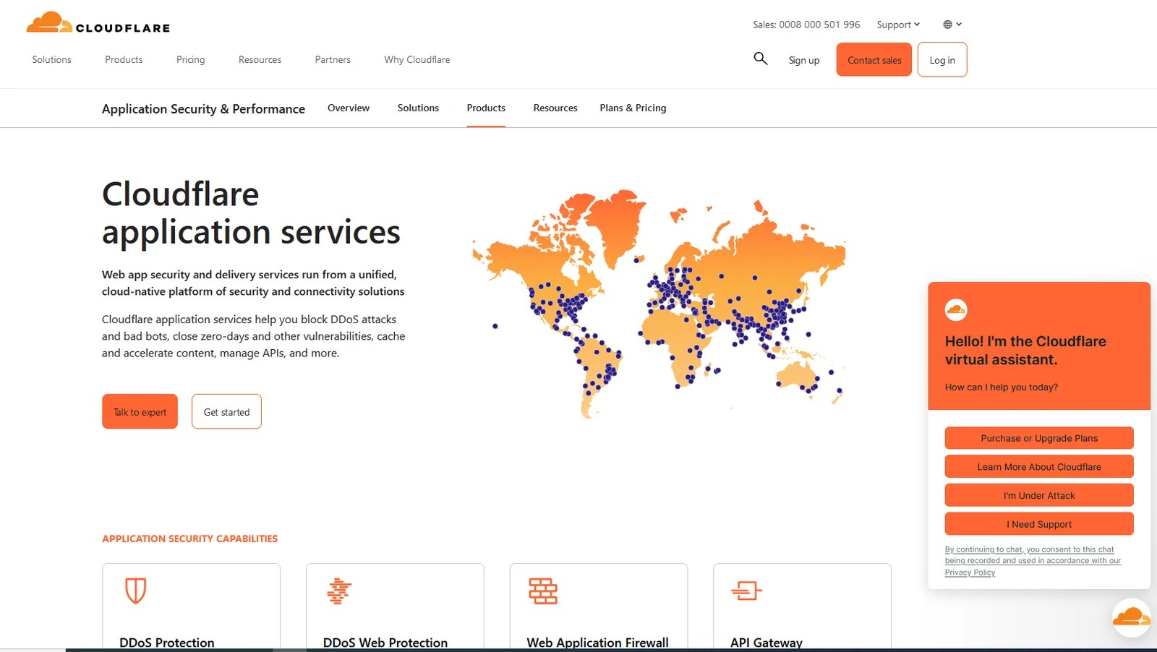Open the Pricing menu item

(191, 60)
